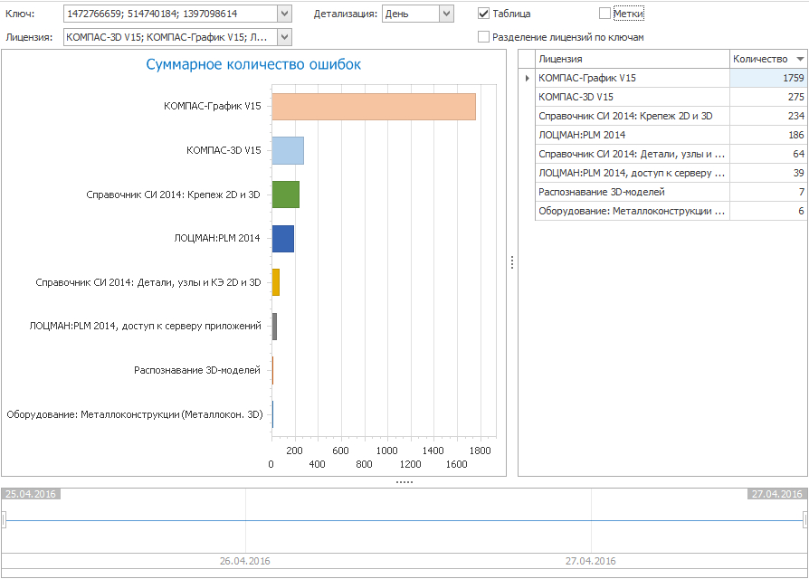Select the КОМПАС-3D V15 table row
Viewport: 809px width, 579px height.
coord(632,97)
